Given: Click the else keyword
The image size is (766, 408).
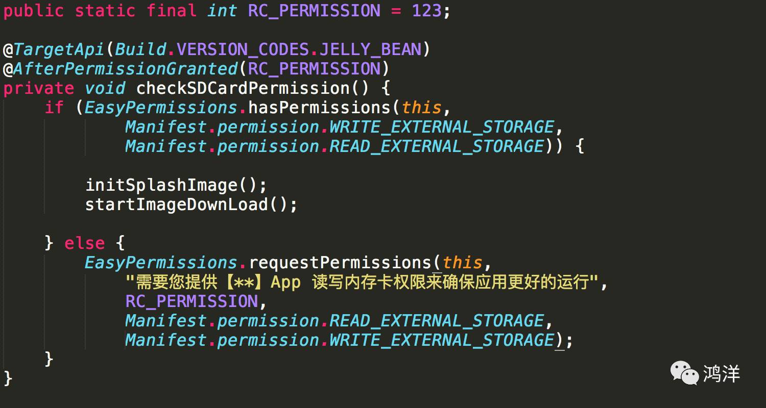Looking at the screenshot, I should [84, 243].
